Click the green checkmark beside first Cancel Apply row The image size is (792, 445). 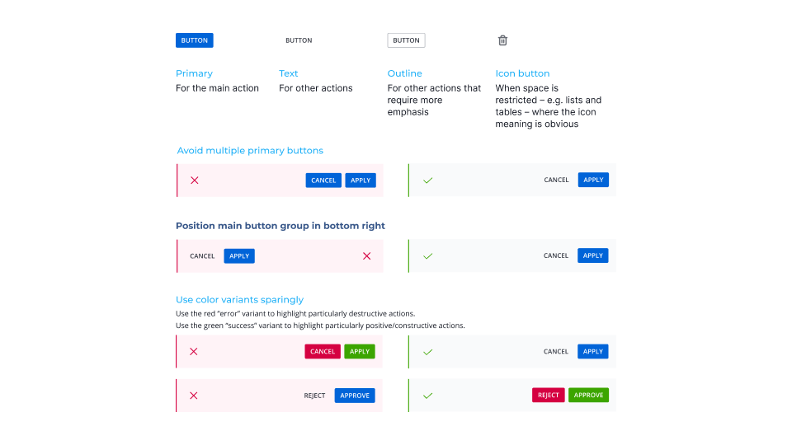click(x=428, y=180)
